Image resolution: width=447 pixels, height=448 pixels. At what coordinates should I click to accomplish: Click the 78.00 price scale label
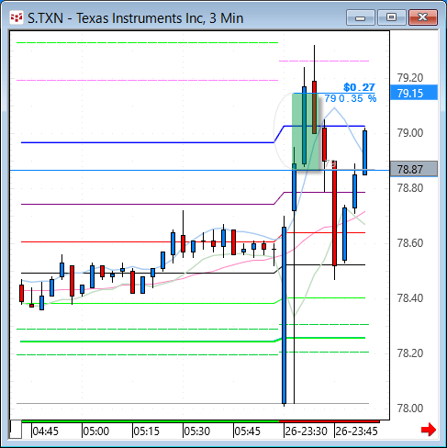point(410,409)
